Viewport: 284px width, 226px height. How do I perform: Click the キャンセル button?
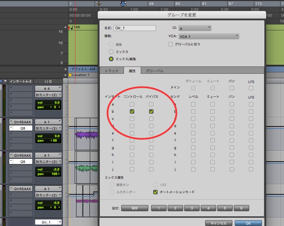(219, 223)
